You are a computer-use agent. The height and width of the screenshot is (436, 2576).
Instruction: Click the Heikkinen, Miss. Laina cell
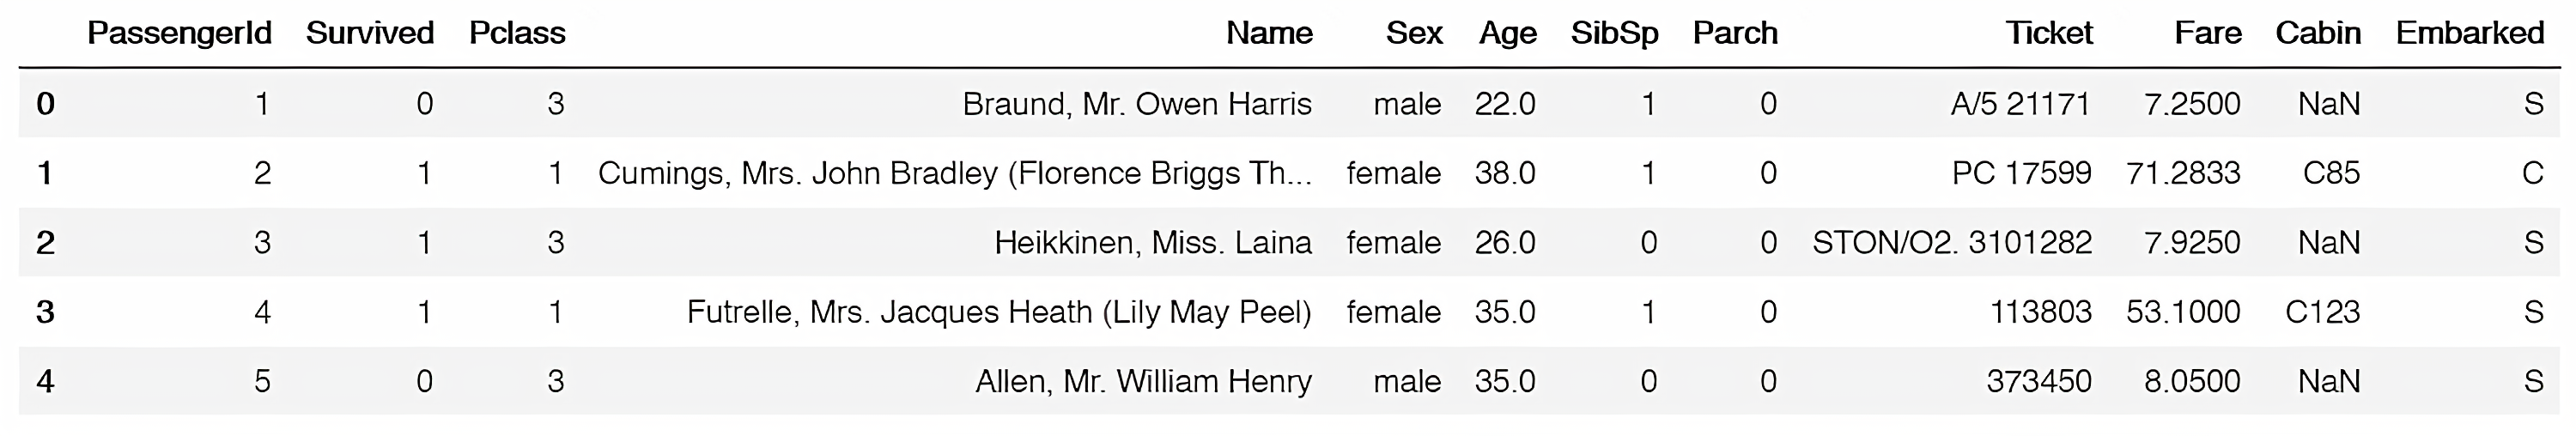pos(1152,243)
